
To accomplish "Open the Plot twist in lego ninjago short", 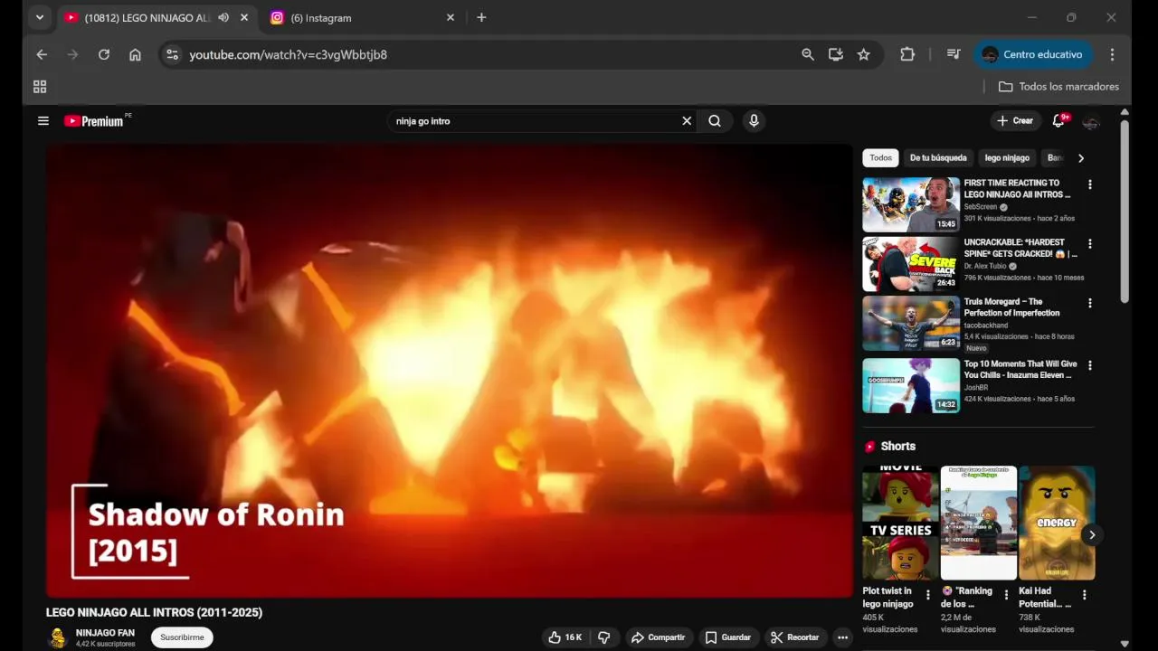I will click(900, 523).
